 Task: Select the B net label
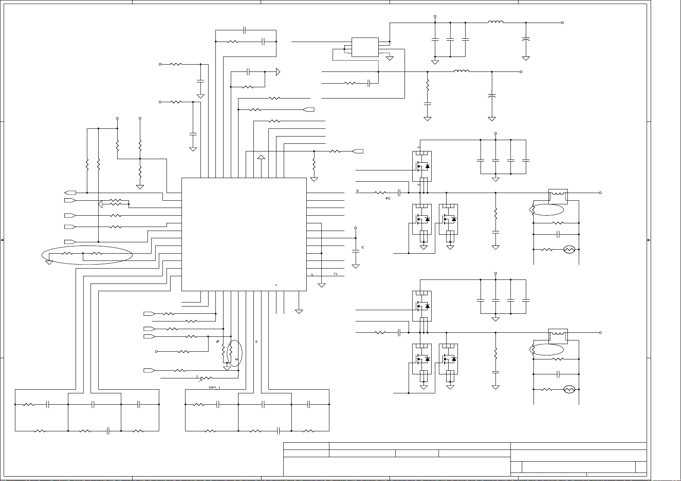pos(357,191)
